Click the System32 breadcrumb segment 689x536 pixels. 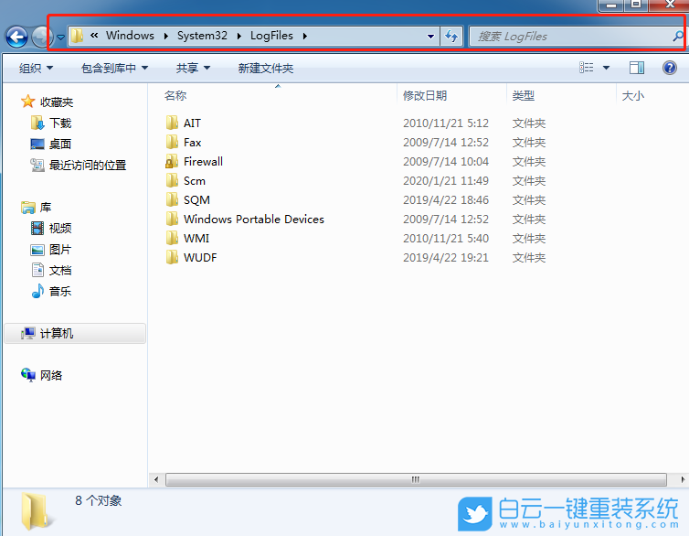pyautogui.click(x=202, y=36)
